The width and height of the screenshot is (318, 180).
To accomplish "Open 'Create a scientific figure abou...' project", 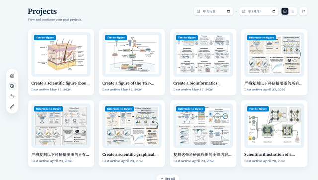I will click(x=61, y=83).
